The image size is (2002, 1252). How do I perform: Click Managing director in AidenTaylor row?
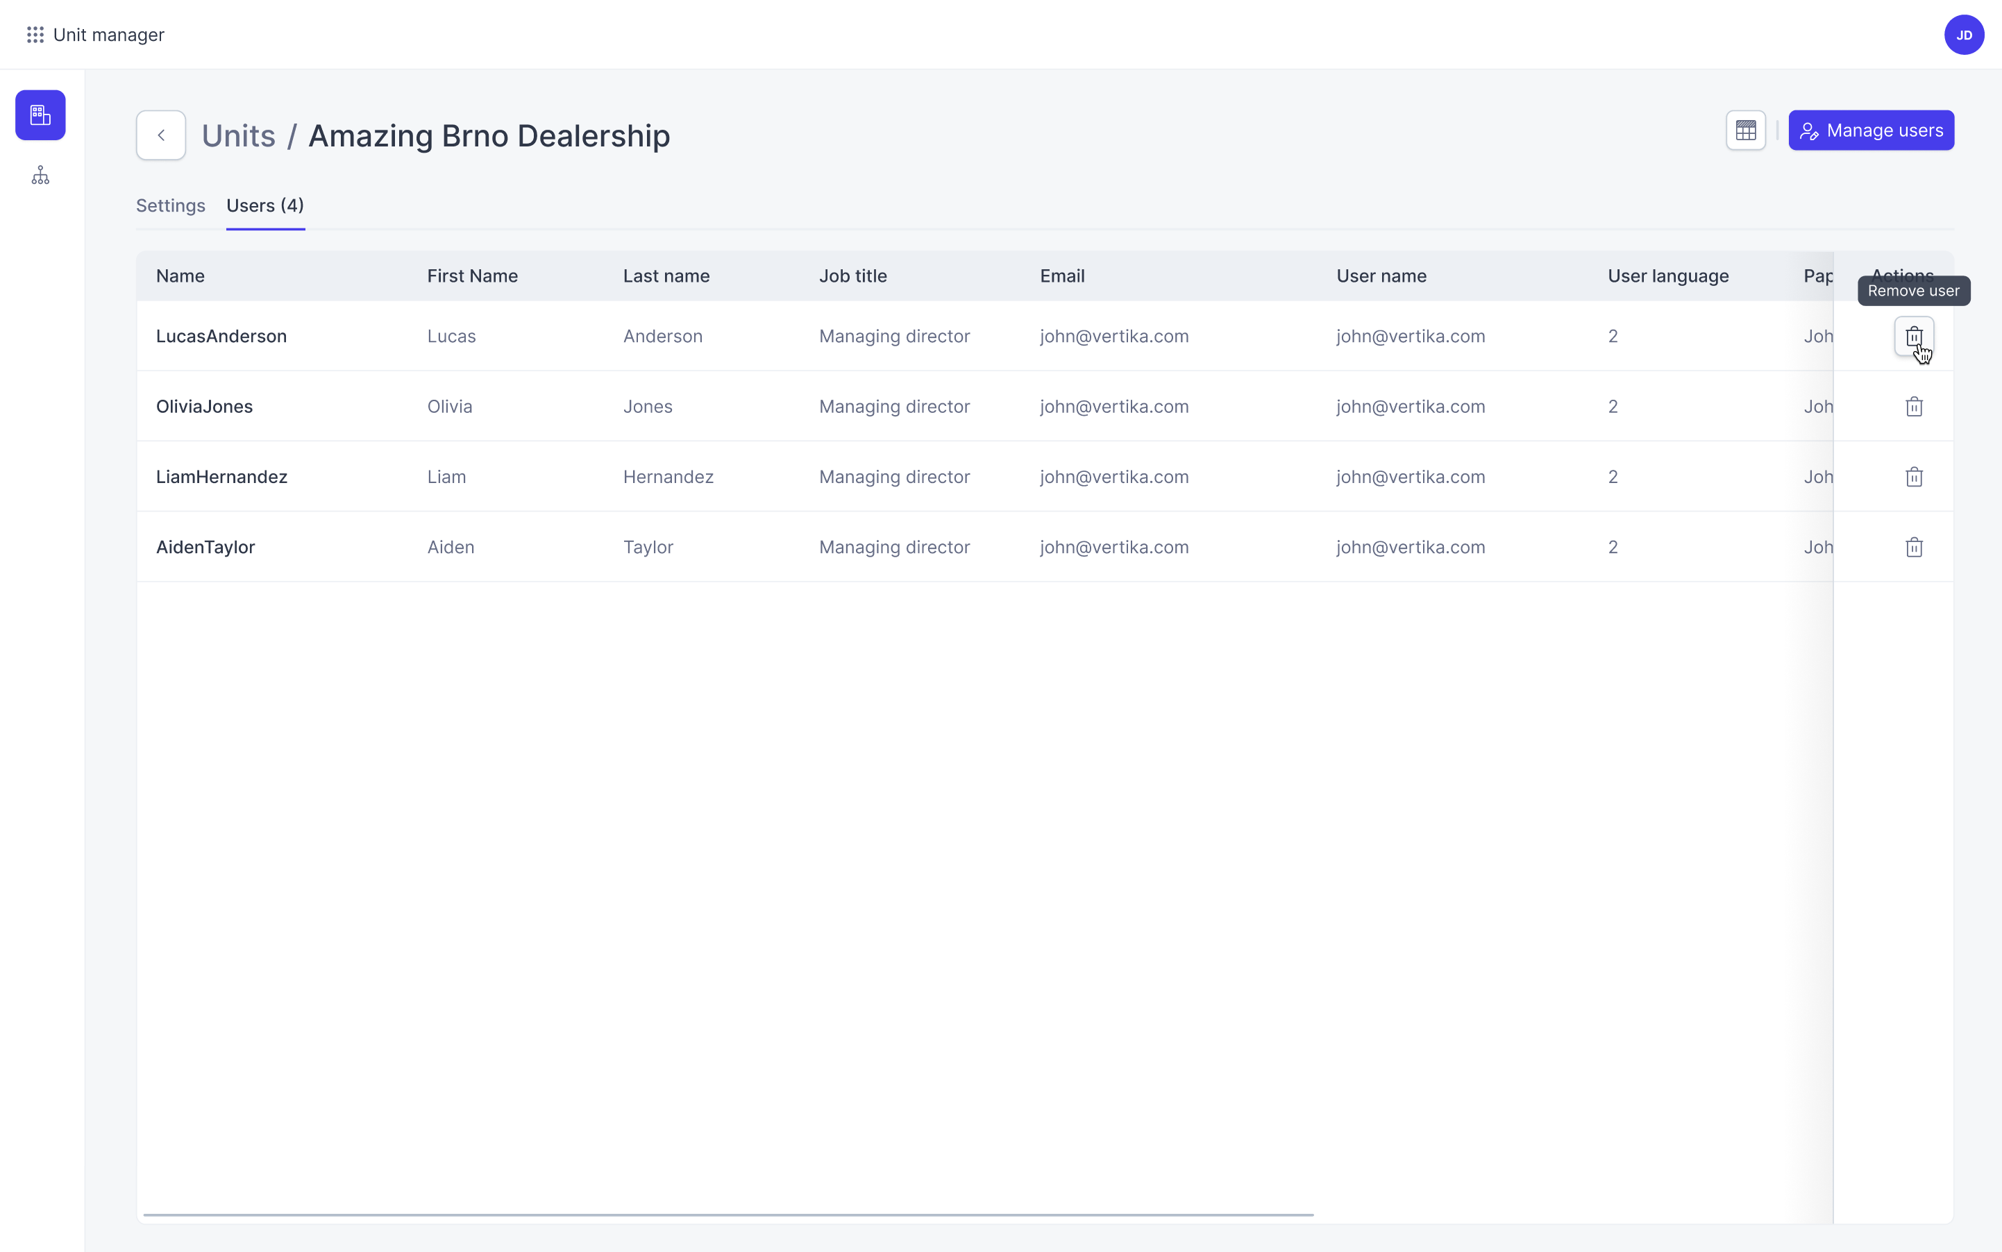click(x=895, y=548)
